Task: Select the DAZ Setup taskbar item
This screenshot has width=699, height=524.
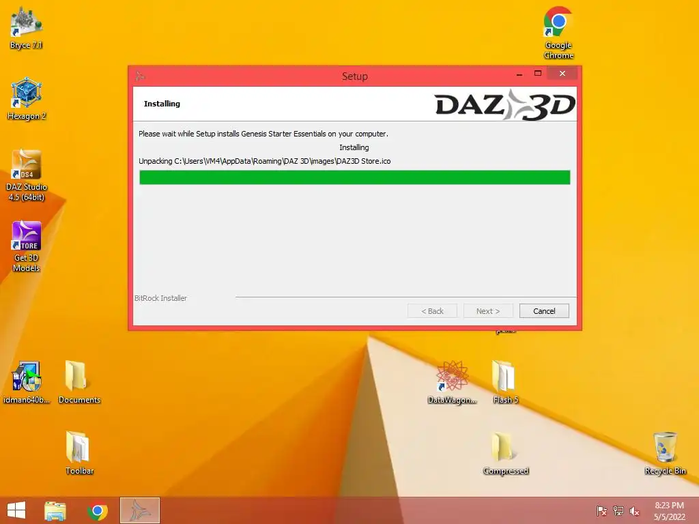Action: coord(140,510)
